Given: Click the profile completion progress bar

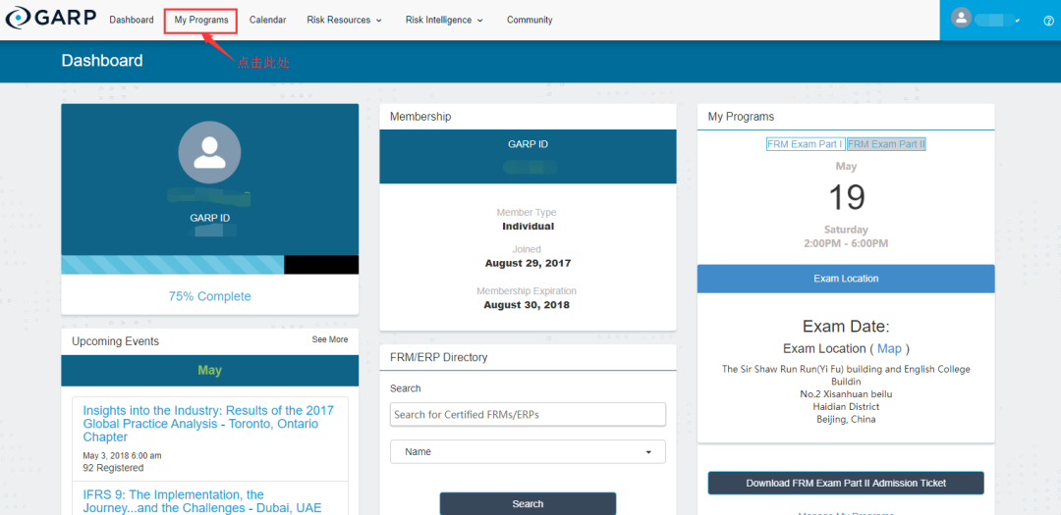Looking at the screenshot, I should coord(210,265).
